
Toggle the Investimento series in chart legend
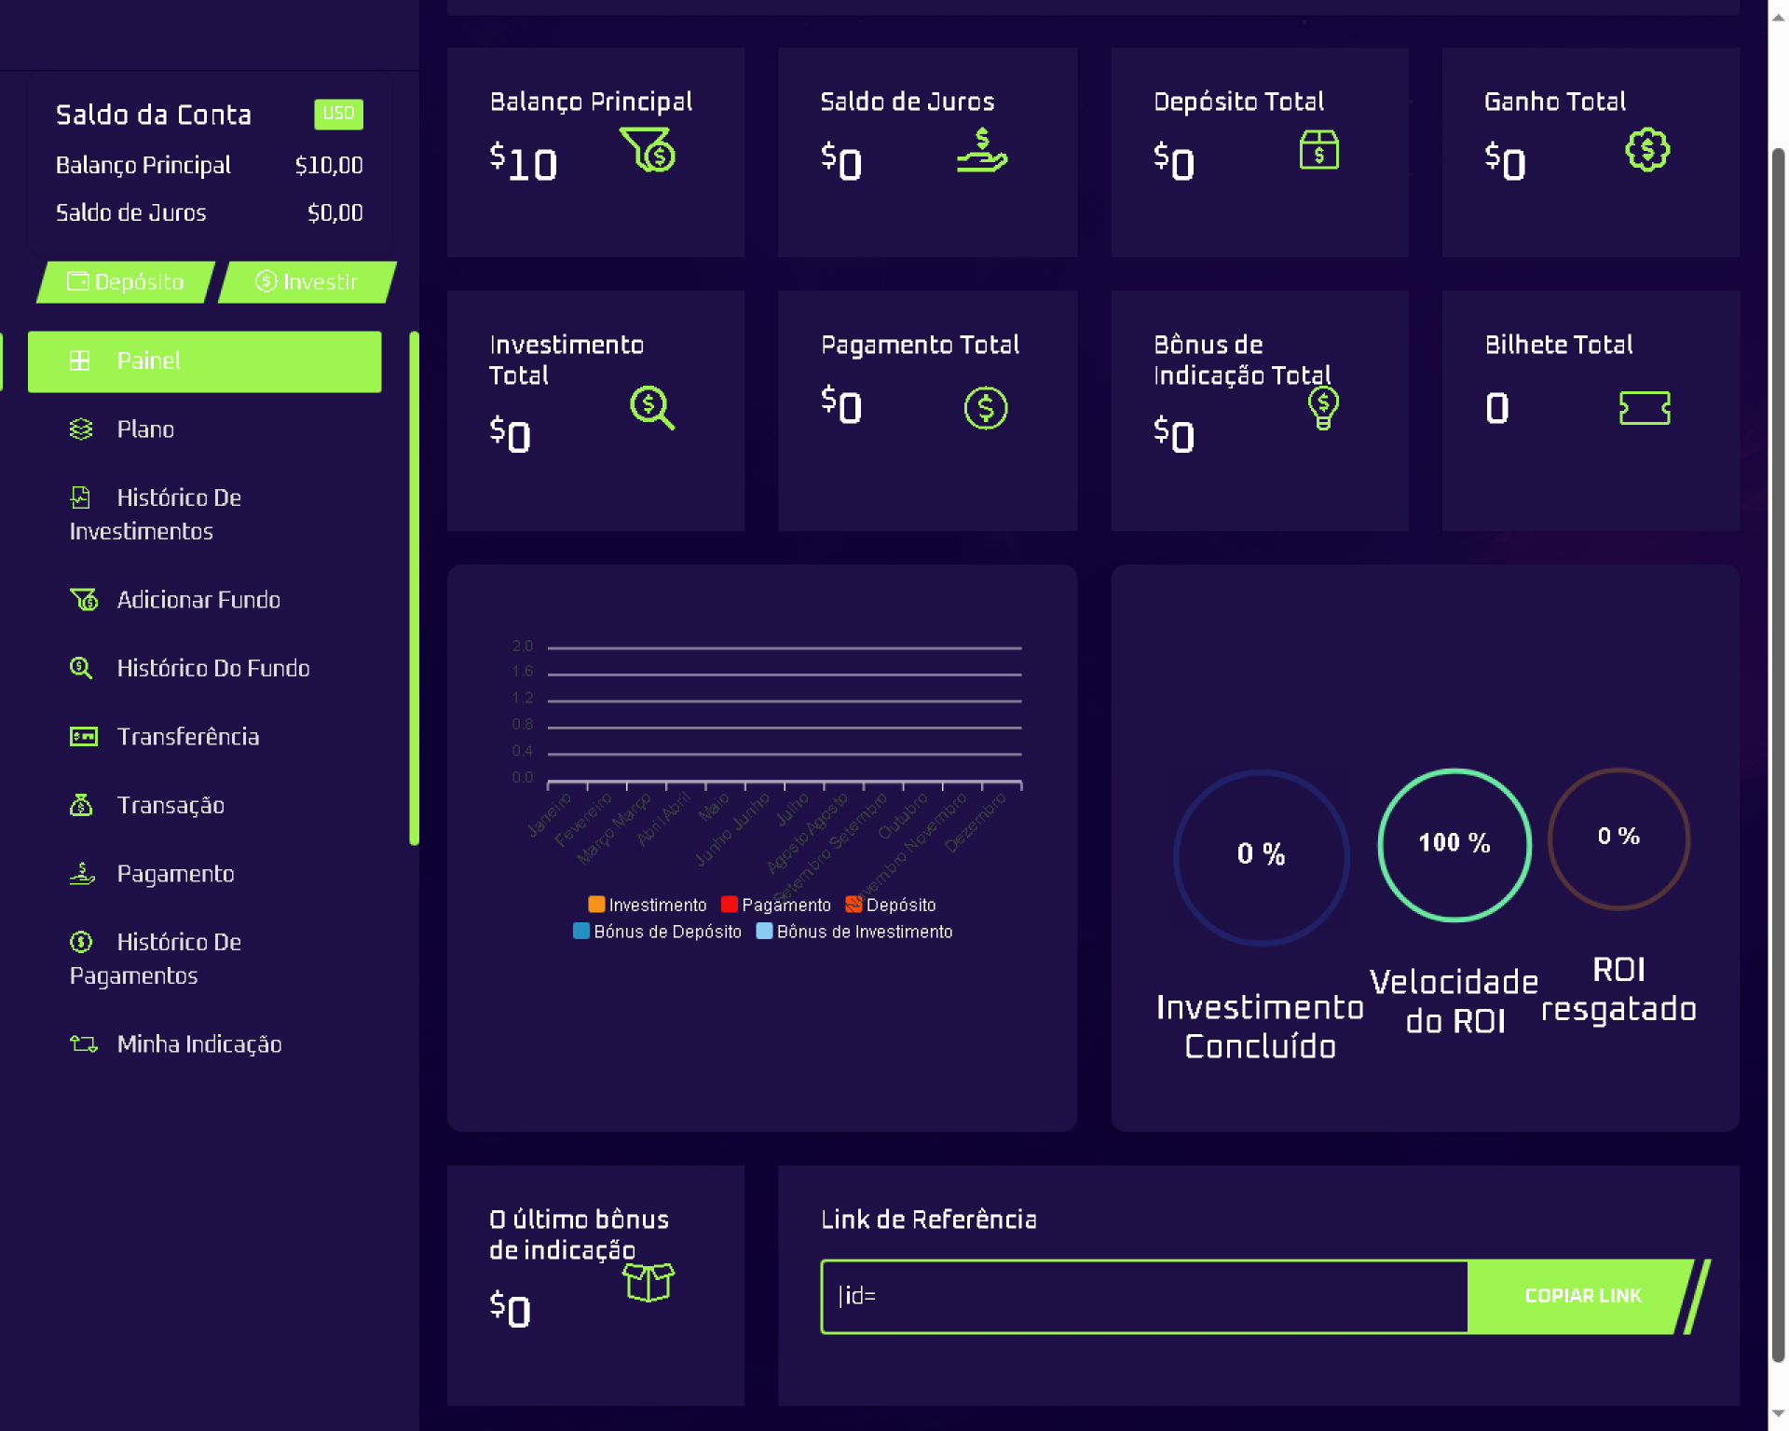(x=648, y=905)
